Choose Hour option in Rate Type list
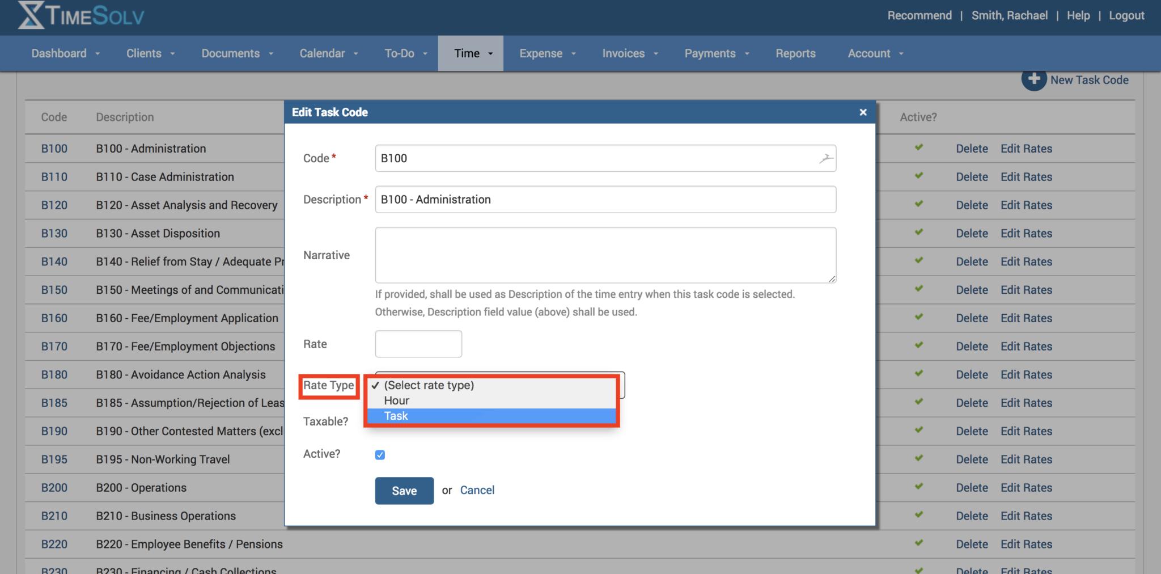This screenshot has width=1161, height=574. 396,401
